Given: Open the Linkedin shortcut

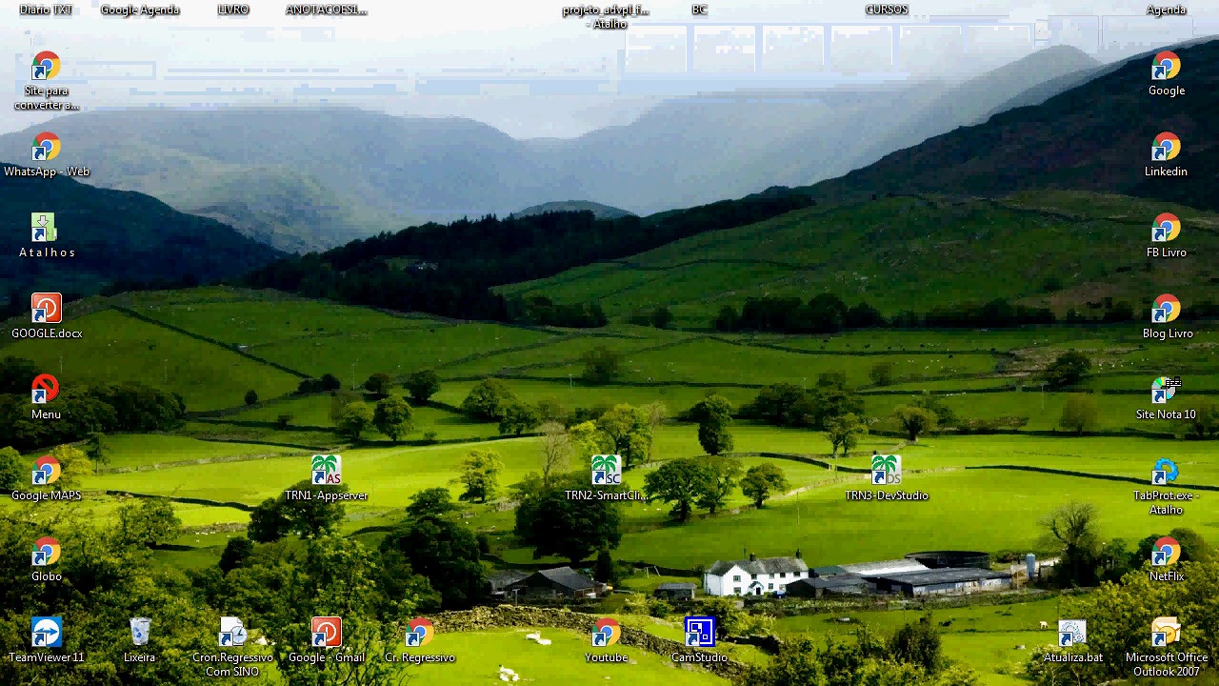Looking at the screenshot, I should pyautogui.click(x=1166, y=149).
